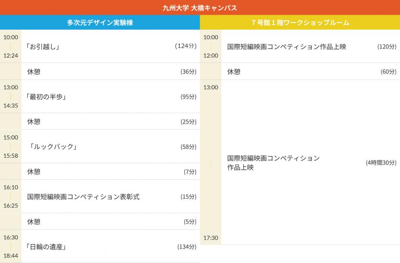Click the 九州大学 大橋キャンパス header banner
The image size is (400, 263).
click(200, 8)
